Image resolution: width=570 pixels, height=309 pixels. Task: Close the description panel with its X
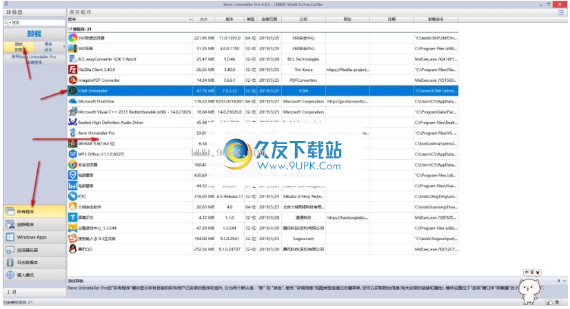coord(564,281)
